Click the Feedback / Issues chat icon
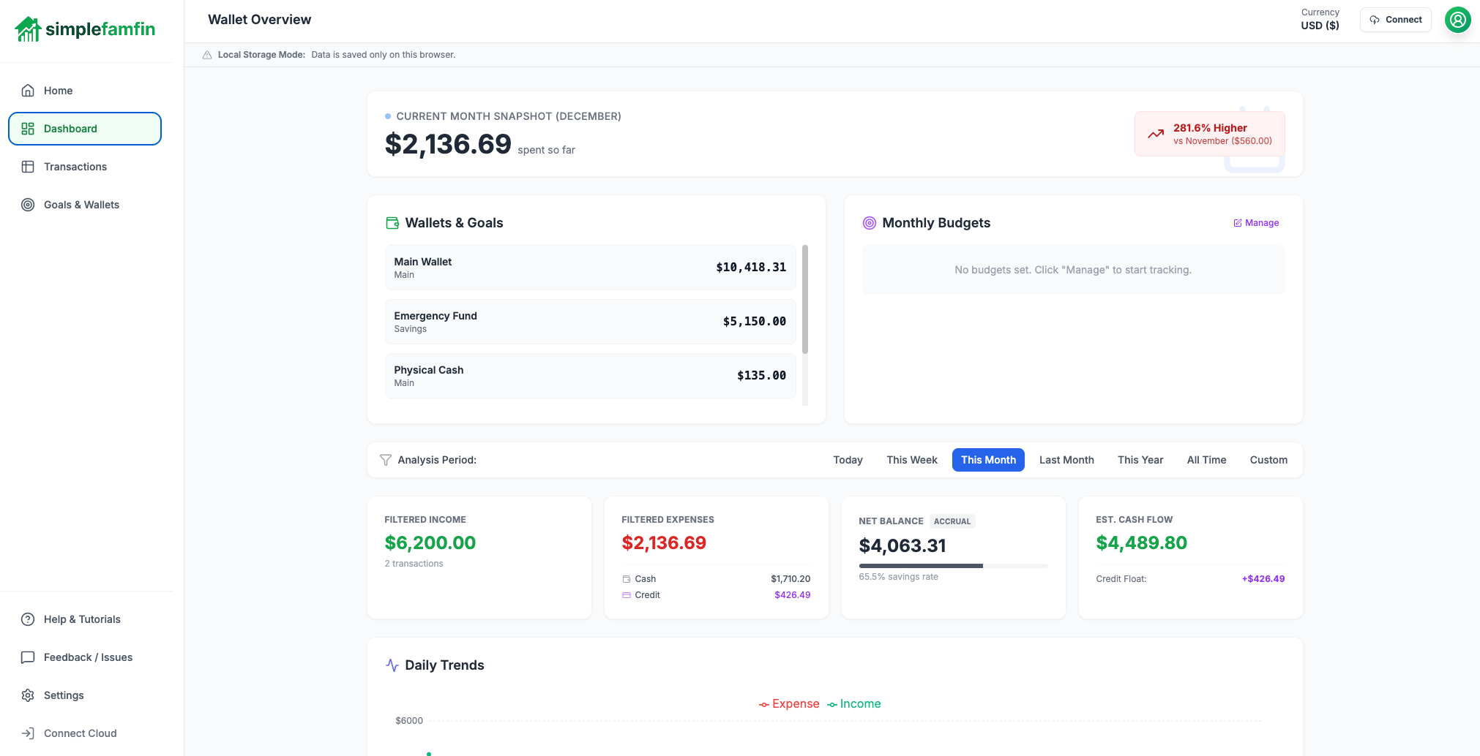Viewport: 1480px width, 756px height. [28, 657]
